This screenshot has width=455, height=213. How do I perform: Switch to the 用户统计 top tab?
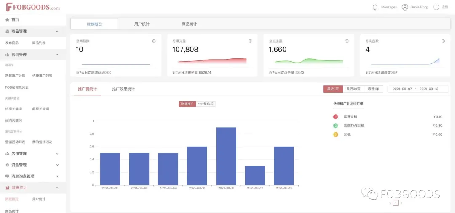[142, 24]
